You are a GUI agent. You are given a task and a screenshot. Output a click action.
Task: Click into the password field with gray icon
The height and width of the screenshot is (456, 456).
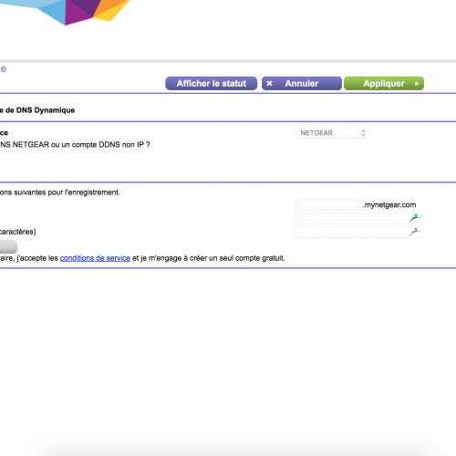click(x=359, y=232)
